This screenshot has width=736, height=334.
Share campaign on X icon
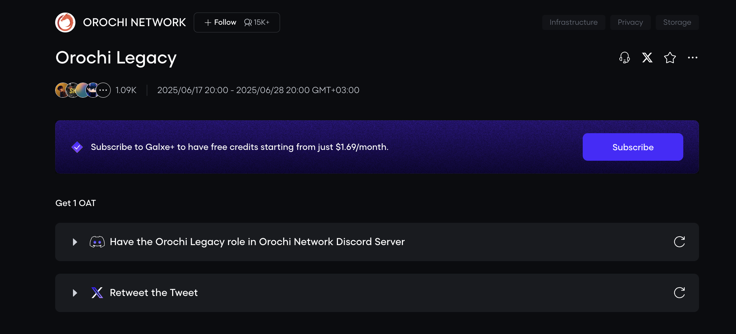[x=647, y=58]
